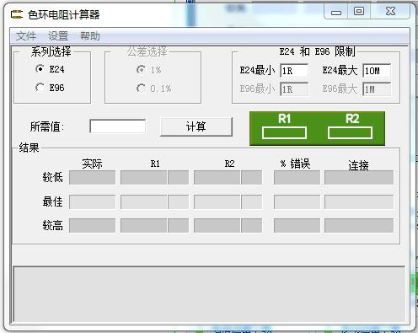
Task: Click the 最佳 row % 错误 cell
Action: point(297,202)
